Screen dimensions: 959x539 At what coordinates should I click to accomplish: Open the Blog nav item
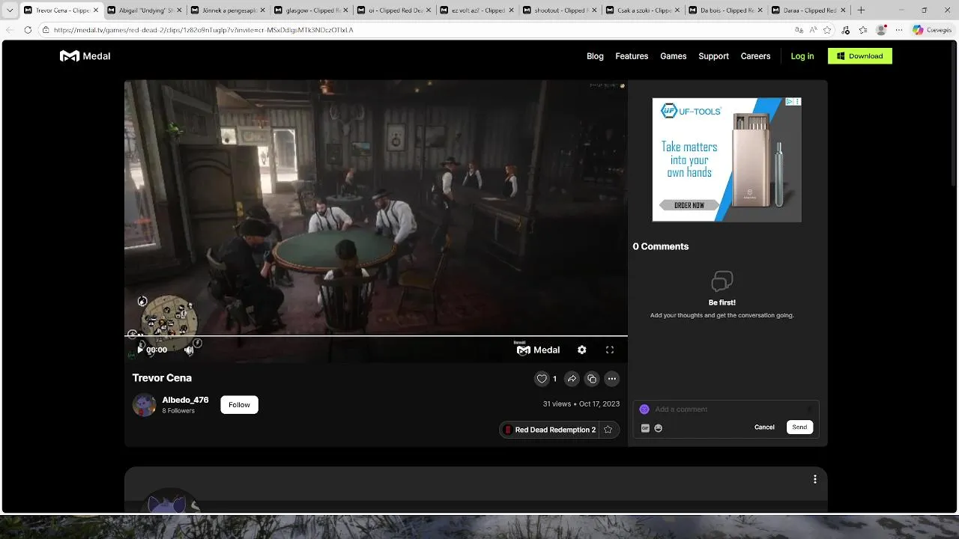point(595,56)
